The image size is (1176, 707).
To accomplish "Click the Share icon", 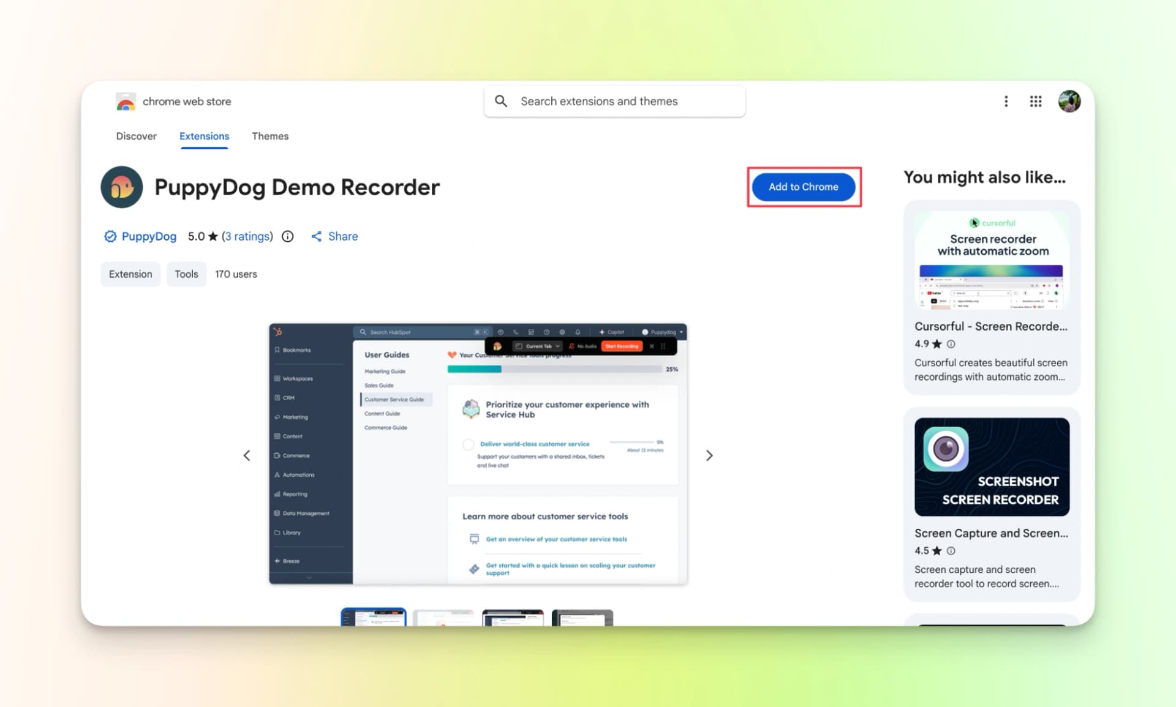I will point(317,236).
